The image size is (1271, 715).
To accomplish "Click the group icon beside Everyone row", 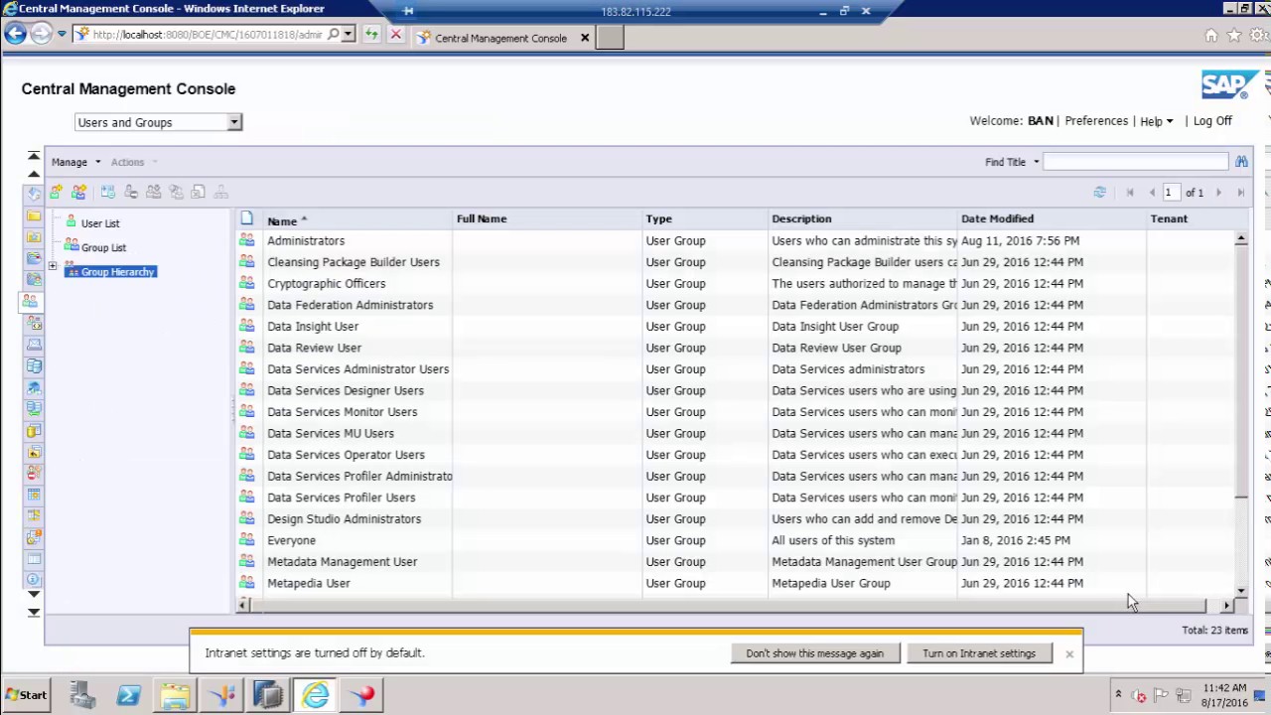I will pos(246,540).
